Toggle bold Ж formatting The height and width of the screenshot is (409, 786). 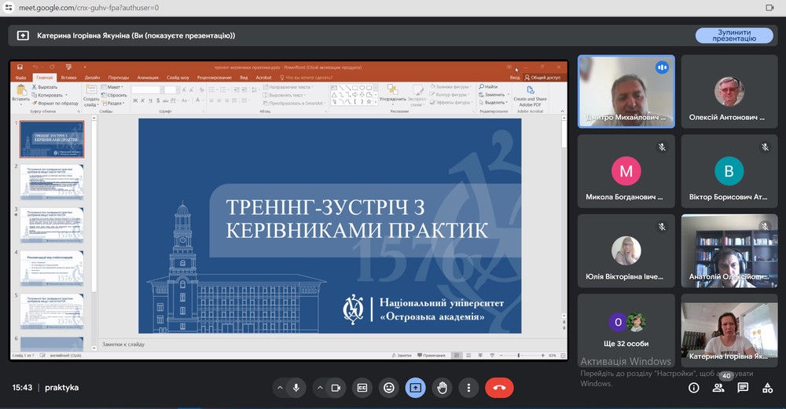tap(135, 100)
